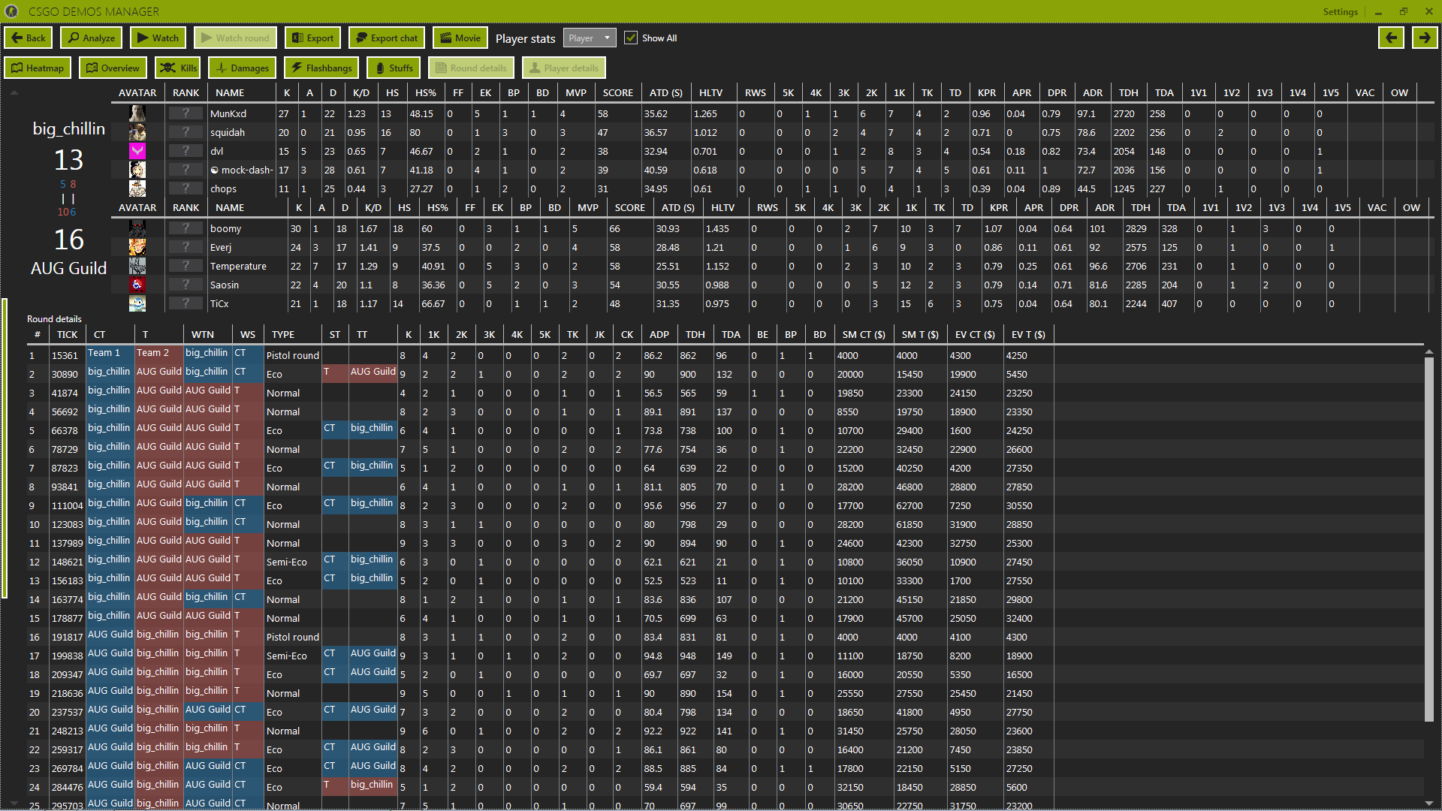Open the Heatmap view
The height and width of the screenshot is (811, 1442).
point(38,68)
